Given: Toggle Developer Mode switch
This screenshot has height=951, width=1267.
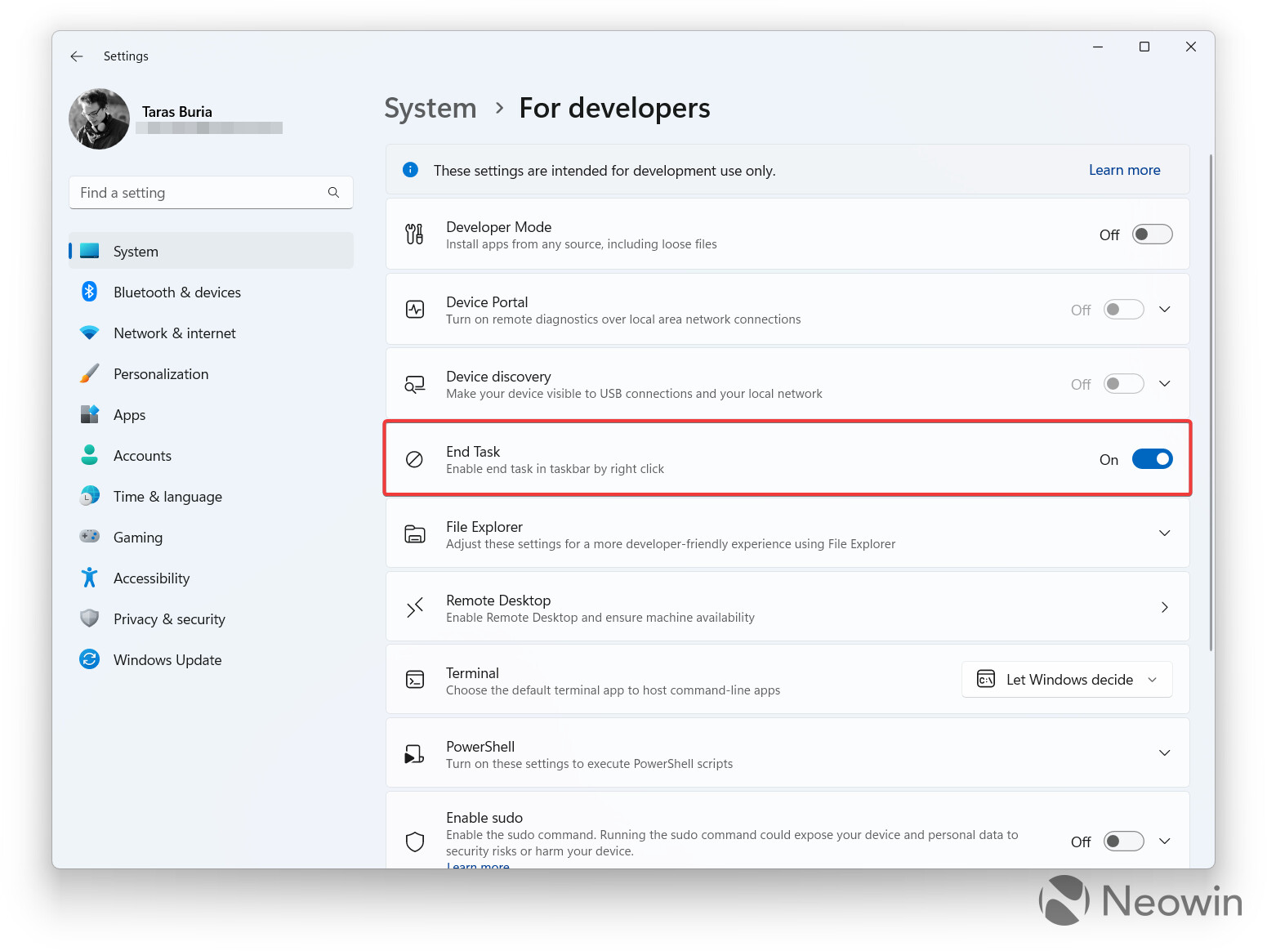Looking at the screenshot, I should point(1153,234).
